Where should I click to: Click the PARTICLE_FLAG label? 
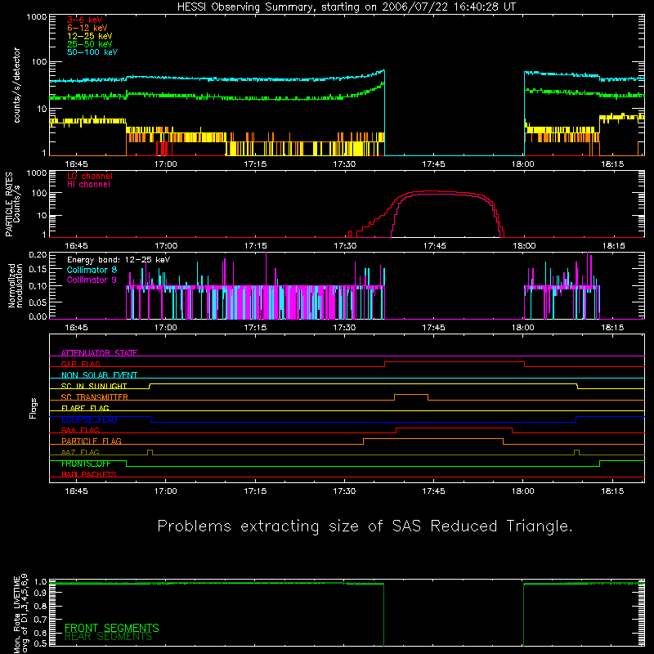point(92,441)
